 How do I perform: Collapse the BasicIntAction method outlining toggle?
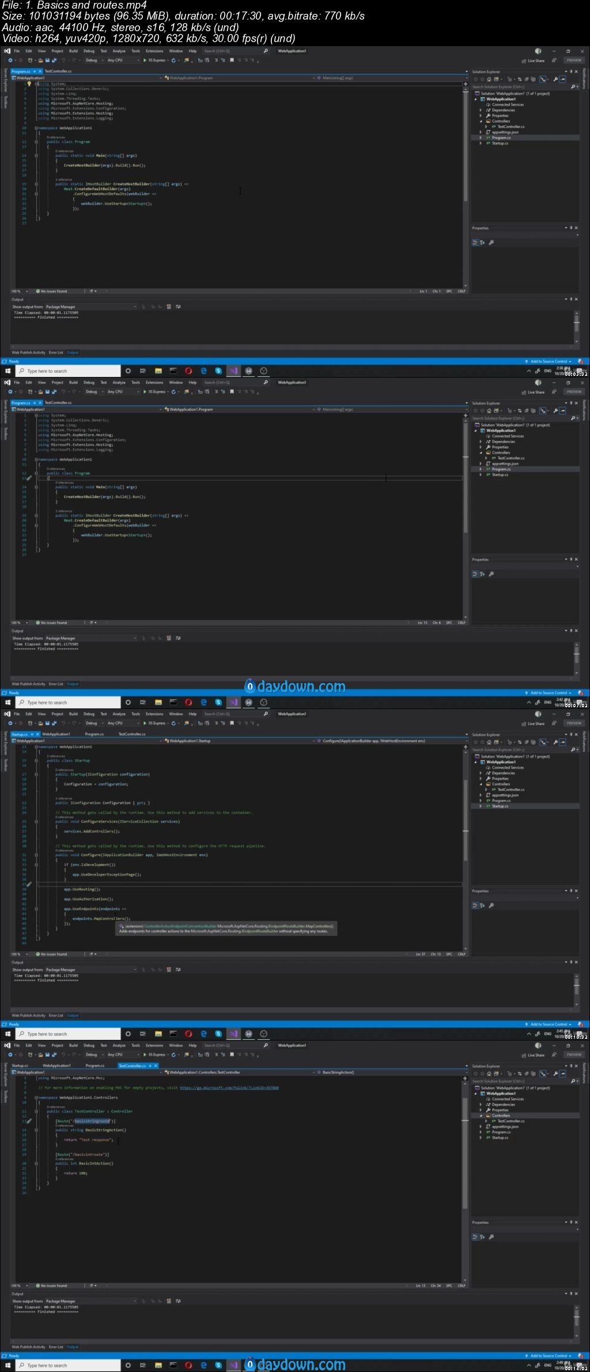coord(36,1163)
